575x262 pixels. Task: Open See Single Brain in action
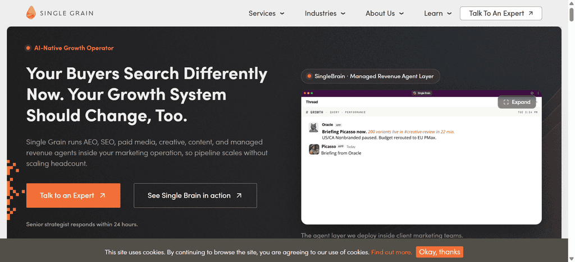195,195
